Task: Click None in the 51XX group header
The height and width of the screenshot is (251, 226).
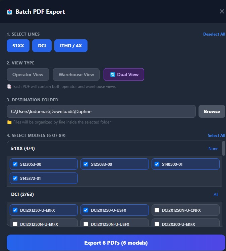Action: 213,149
